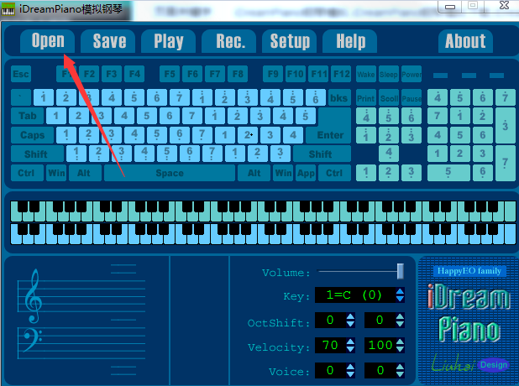Click the Scoll virtual key
519x386 pixels.
pos(389,98)
